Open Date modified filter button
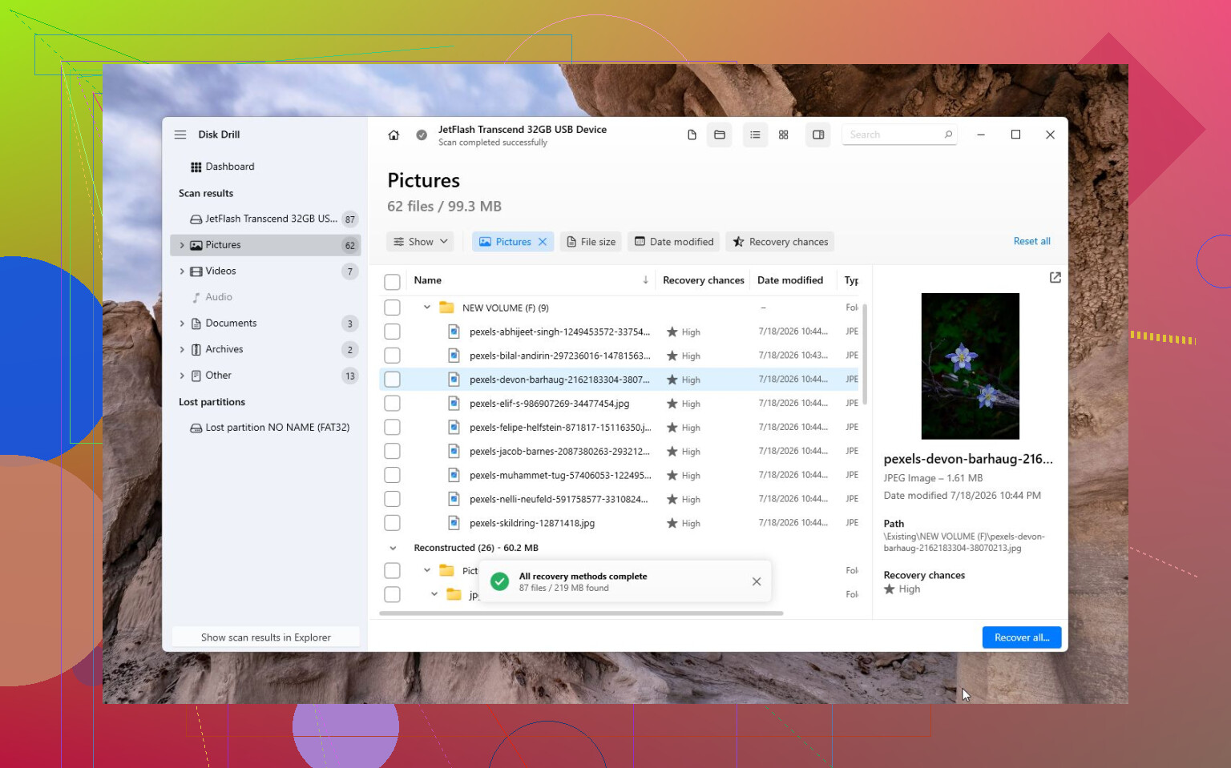This screenshot has width=1231, height=768. point(673,242)
